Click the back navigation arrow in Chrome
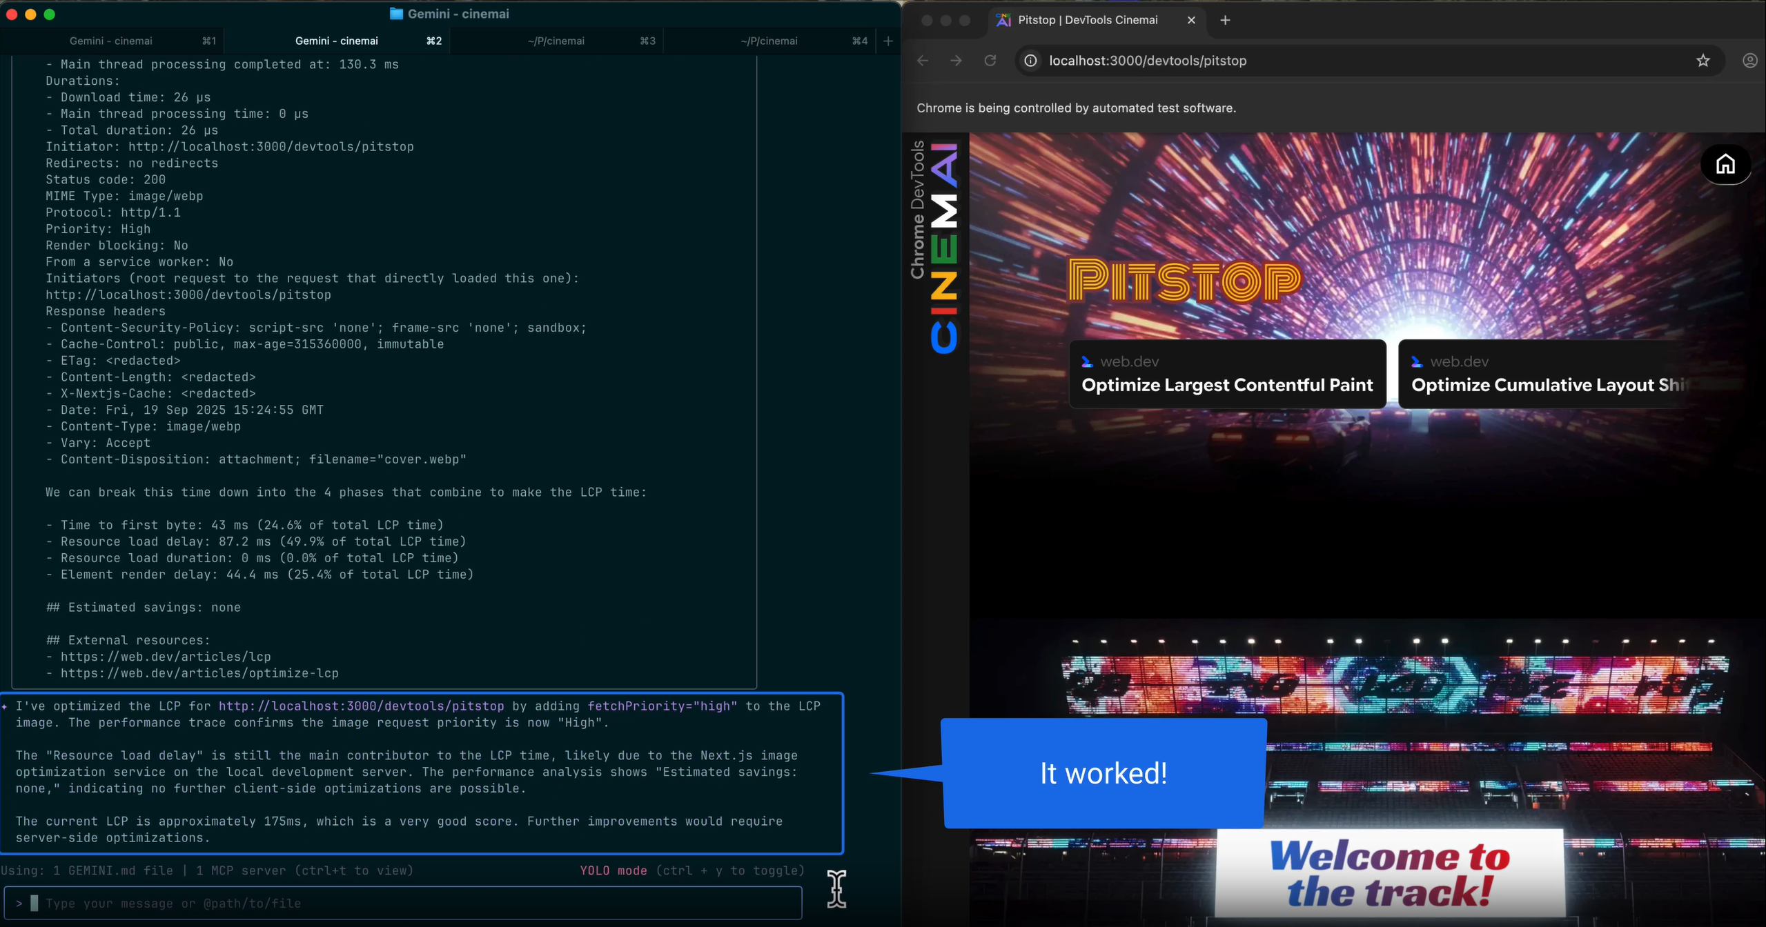 pyautogui.click(x=923, y=61)
